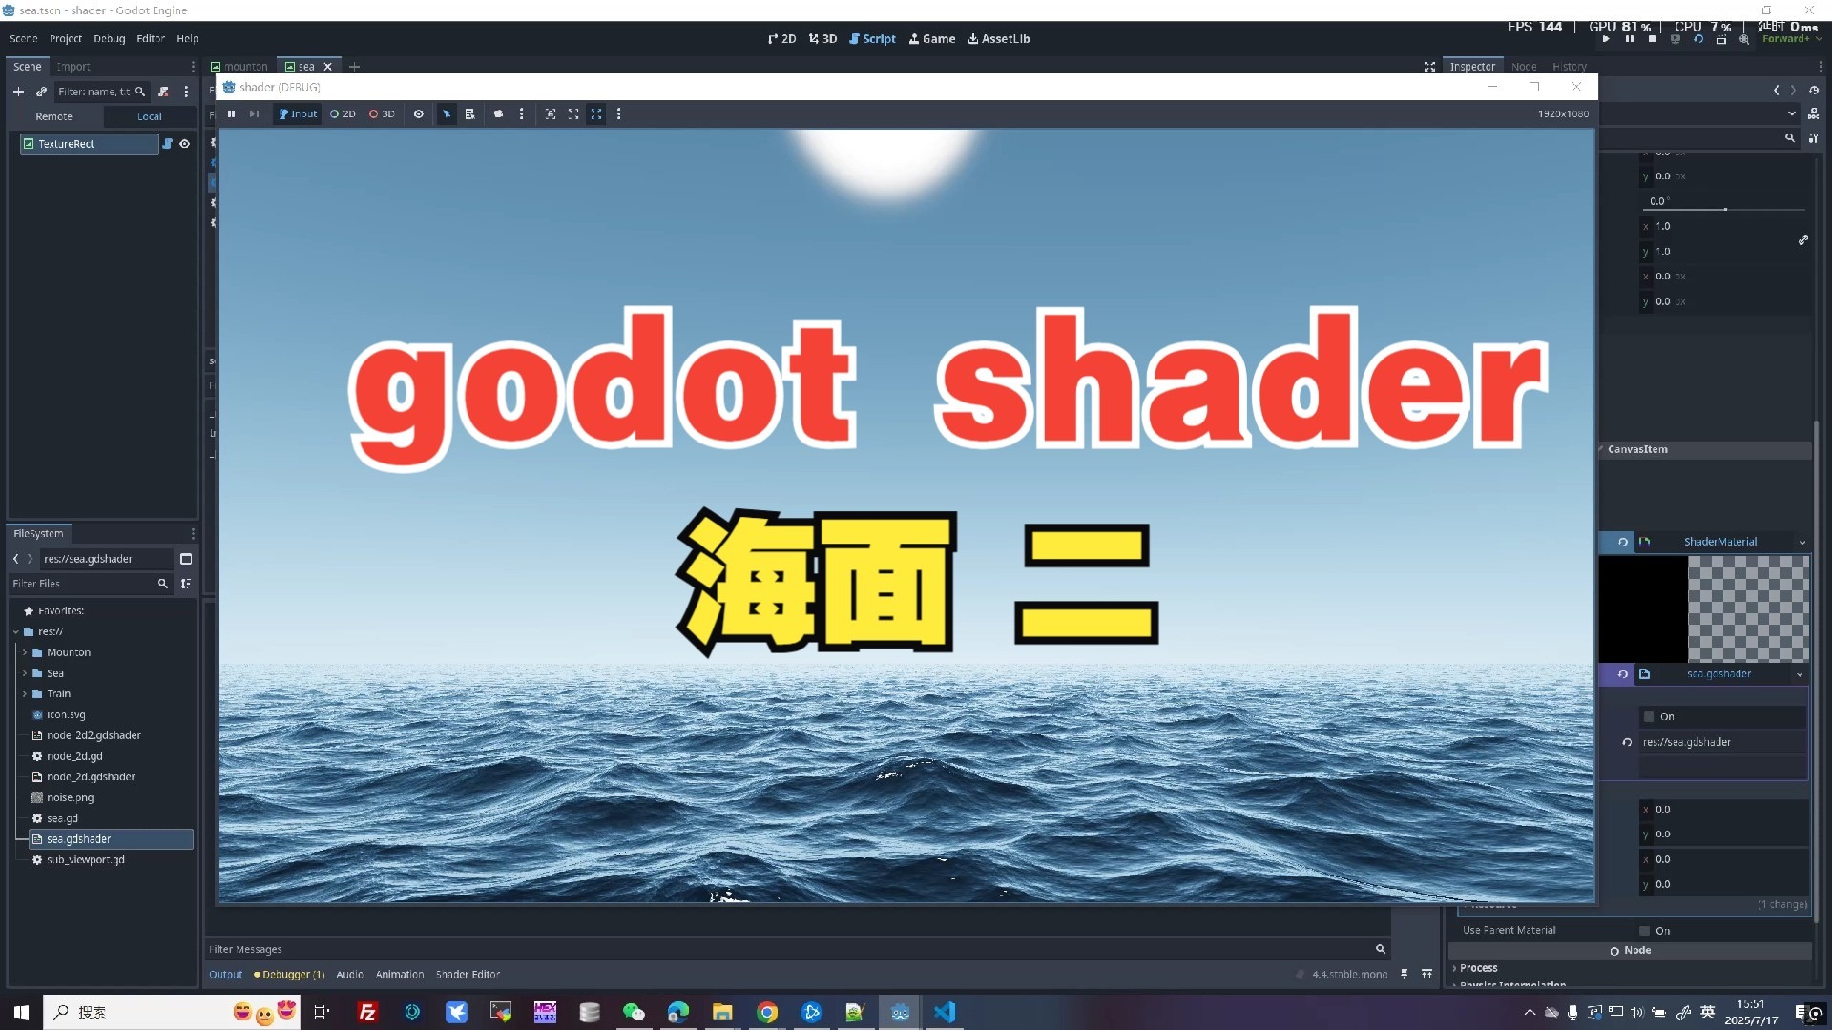1832x1030 pixels.
Task: Open the Project menu
Action: (66, 39)
